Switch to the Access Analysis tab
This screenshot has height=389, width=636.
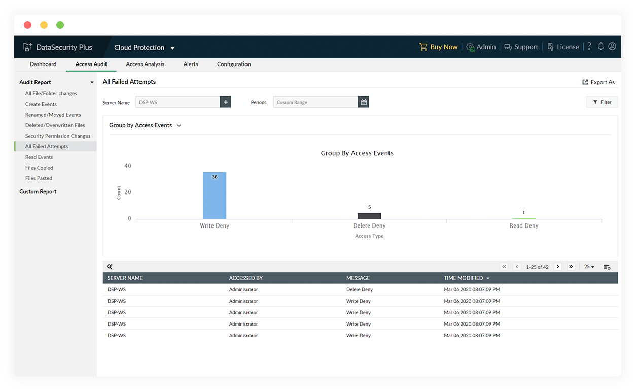coord(145,64)
